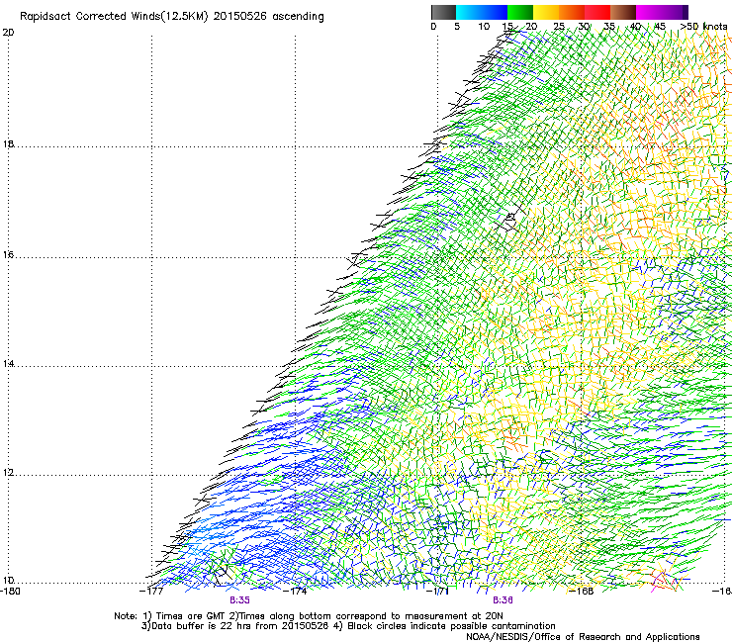732x643 pixels.
Task: Click the red 30-35 knots legend swatch
Action: pyautogui.click(x=597, y=12)
